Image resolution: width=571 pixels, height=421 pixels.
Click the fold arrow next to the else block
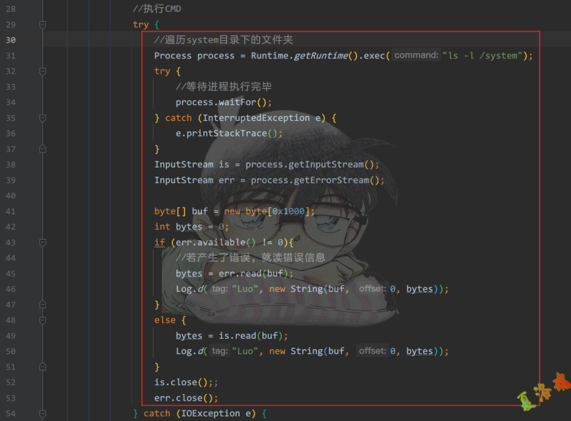[x=42, y=320]
